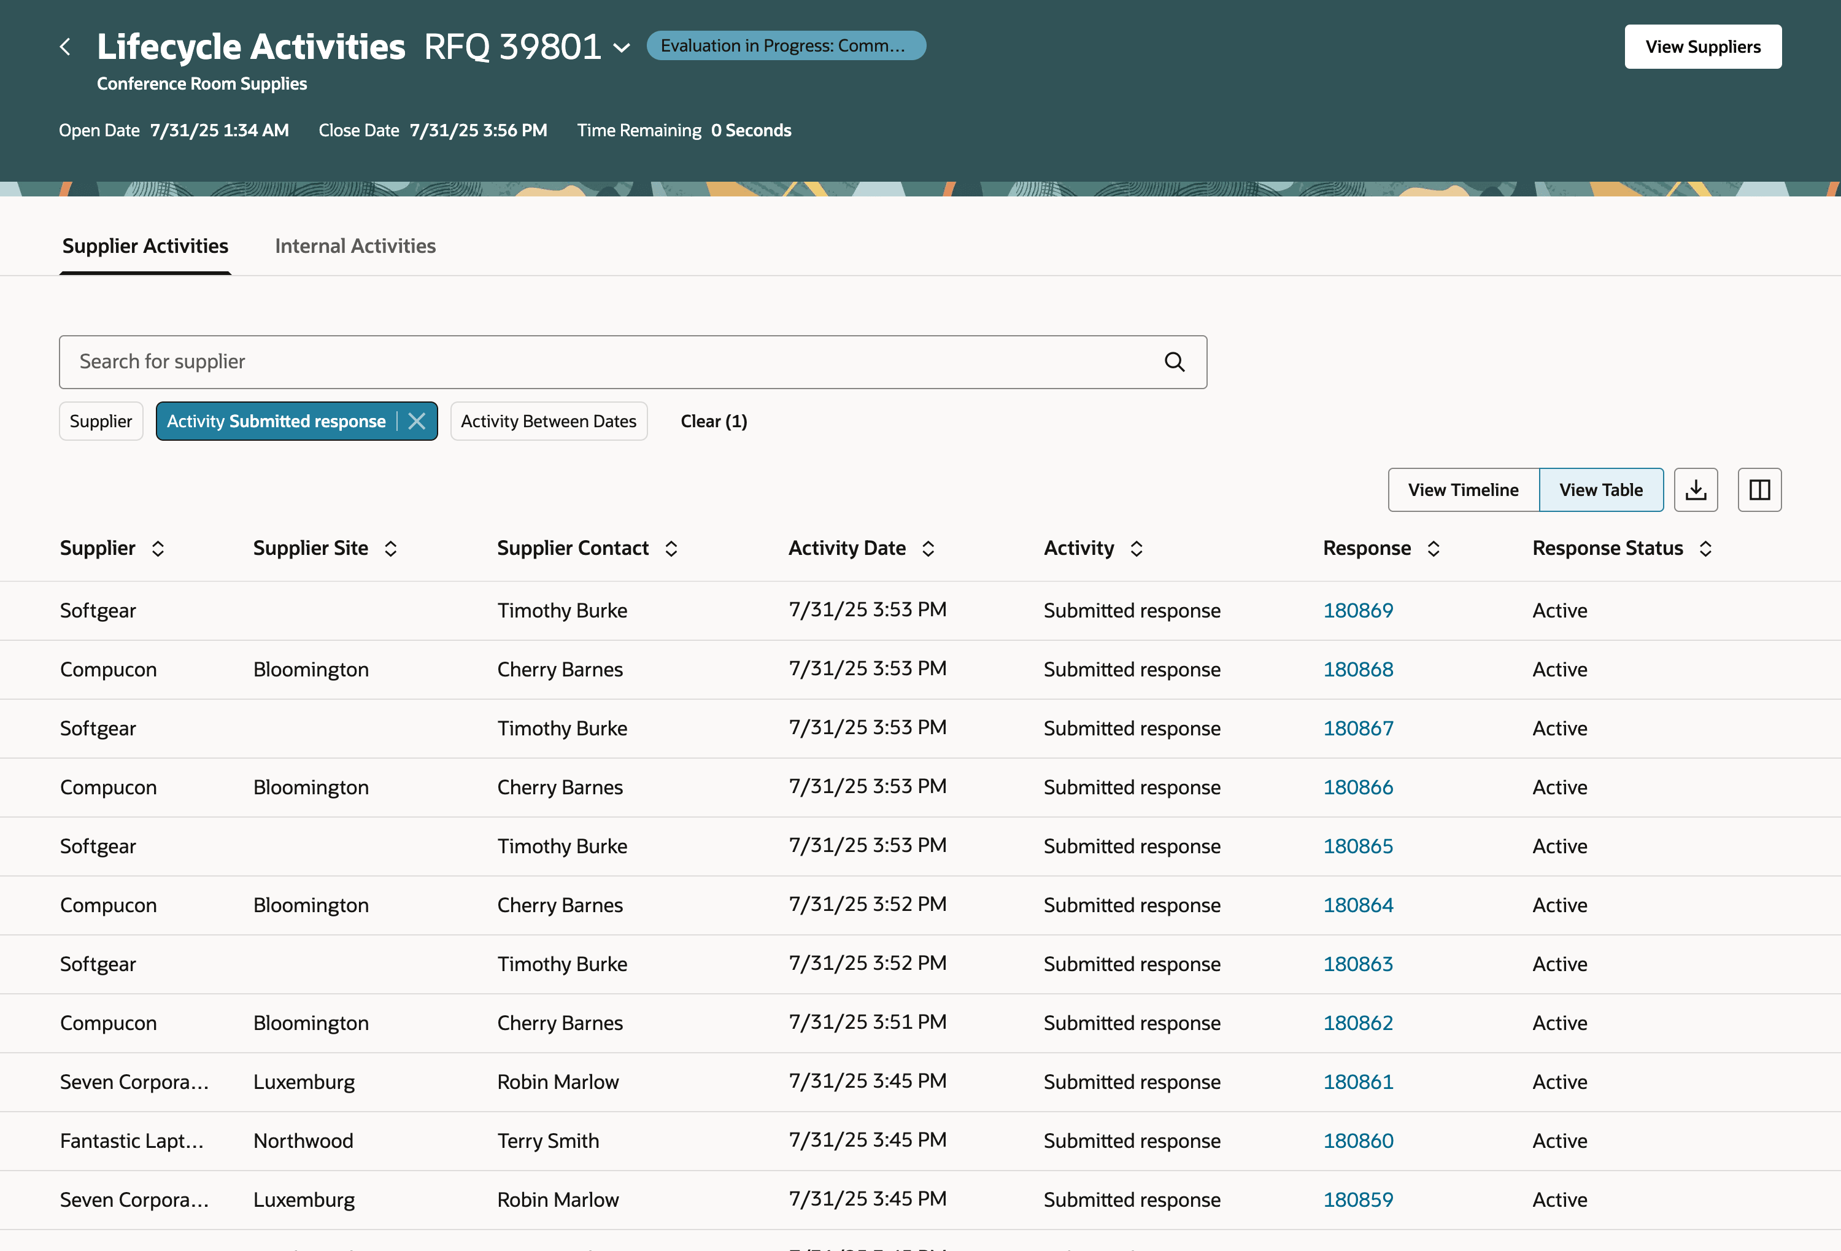Sort by Supplier Contact column arrows
The height and width of the screenshot is (1251, 1841).
click(x=671, y=548)
